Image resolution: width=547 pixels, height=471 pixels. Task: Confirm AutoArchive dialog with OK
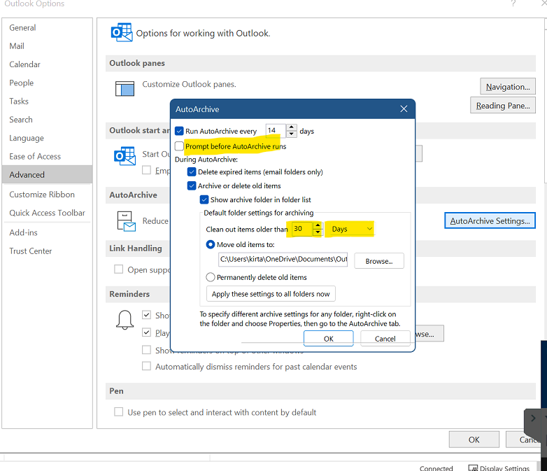pyautogui.click(x=328, y=339)
